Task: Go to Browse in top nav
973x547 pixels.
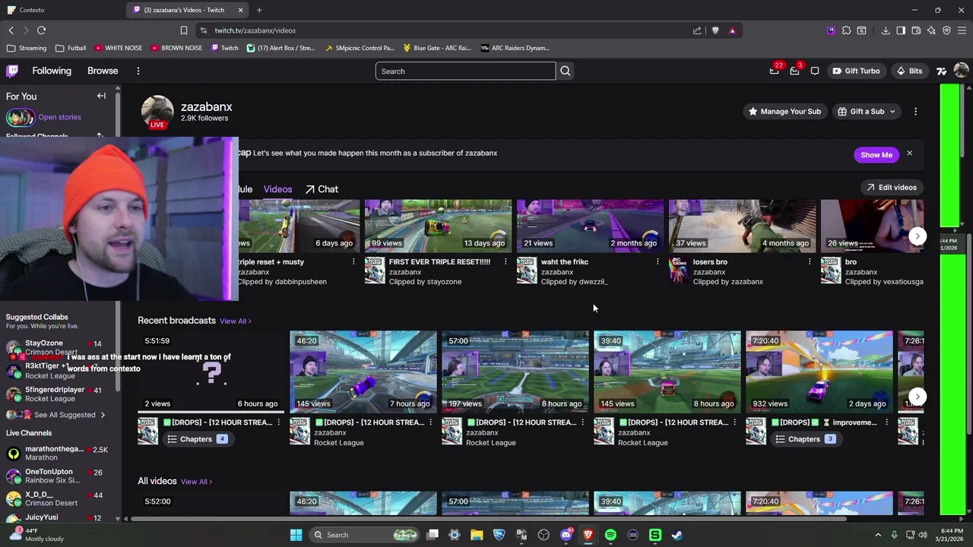Action: pyautogui.click(x=103, y=71)
